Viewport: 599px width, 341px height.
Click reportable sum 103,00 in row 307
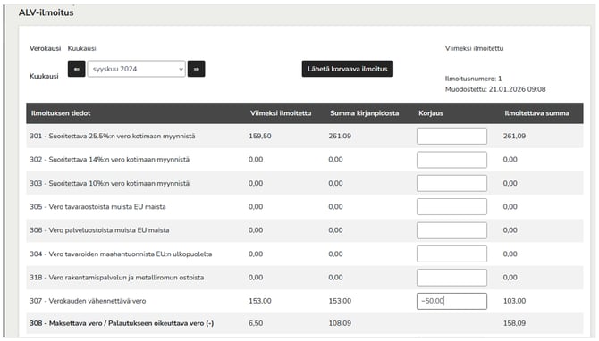[514, 301]
